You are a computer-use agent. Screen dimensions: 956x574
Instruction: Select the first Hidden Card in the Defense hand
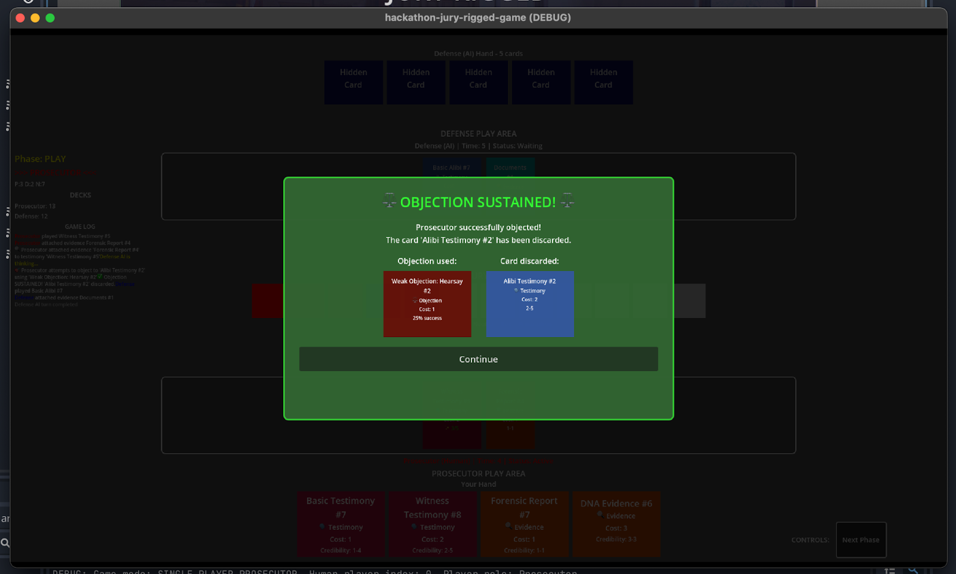point(353,82)
